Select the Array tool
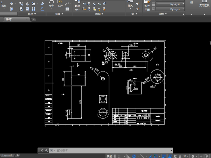 [33, 9]
